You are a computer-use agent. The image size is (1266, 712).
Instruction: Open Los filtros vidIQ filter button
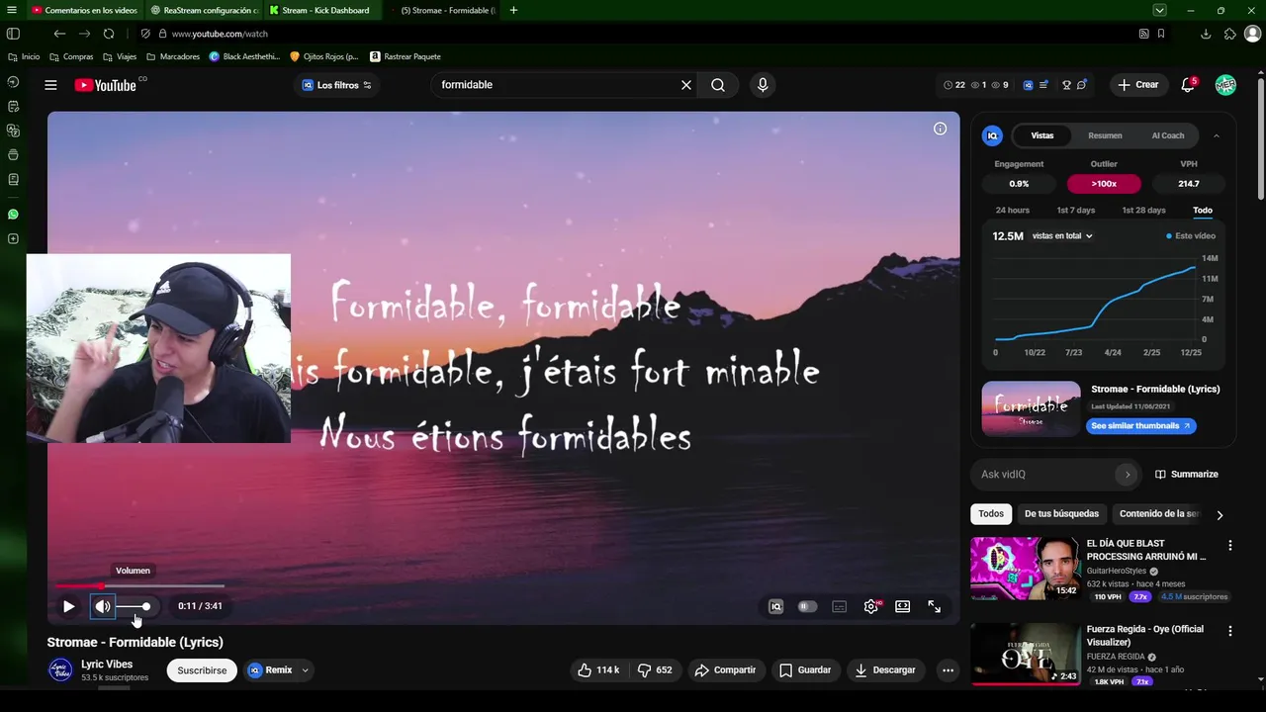(x=336, y=85)
